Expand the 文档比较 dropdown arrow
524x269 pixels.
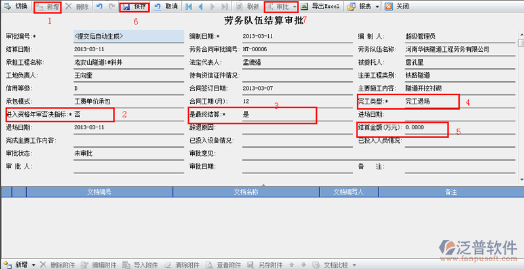(354, 265)
